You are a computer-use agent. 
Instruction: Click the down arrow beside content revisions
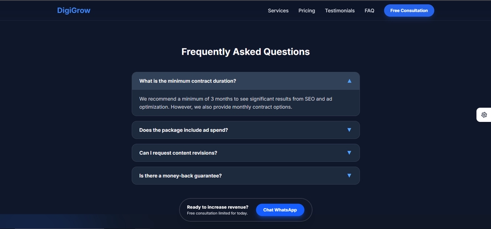349,153
